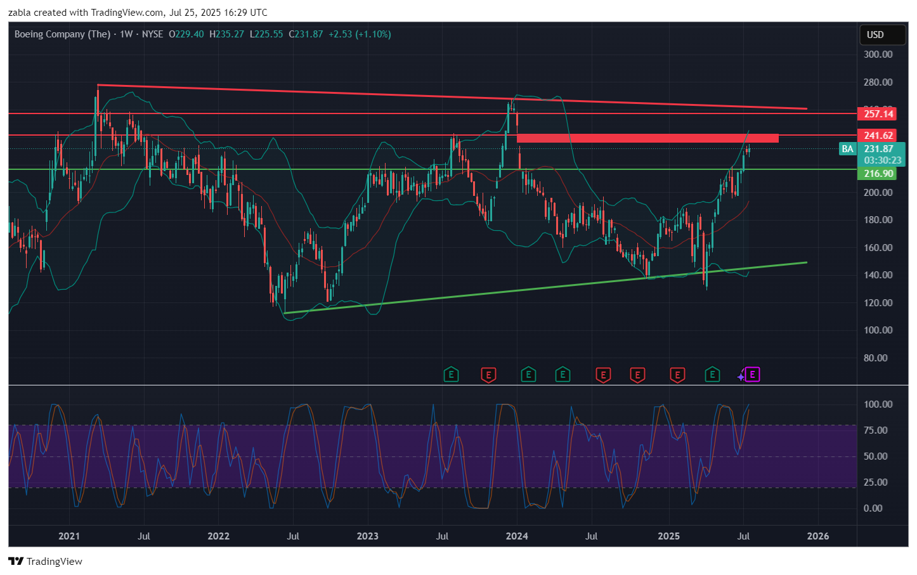
Task: Select the ascending green trend line
Action: (x=545, y=287)
